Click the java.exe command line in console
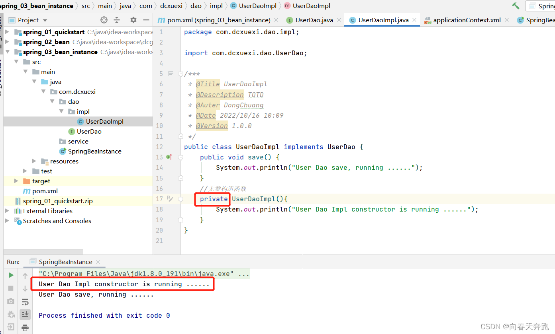This screenshot has height=334, width=555. 144,274
